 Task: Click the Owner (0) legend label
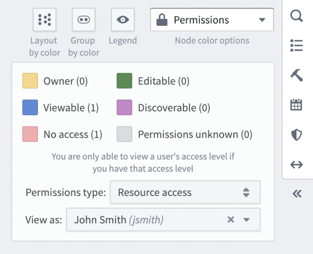pos(66,81)
